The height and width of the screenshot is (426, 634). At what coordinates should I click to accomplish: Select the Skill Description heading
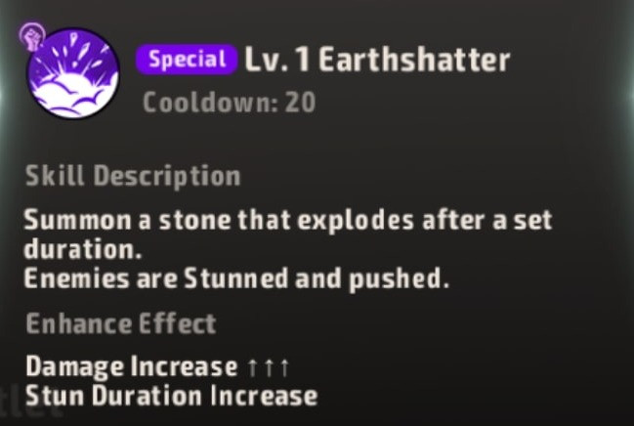click(x=133, y=176)
